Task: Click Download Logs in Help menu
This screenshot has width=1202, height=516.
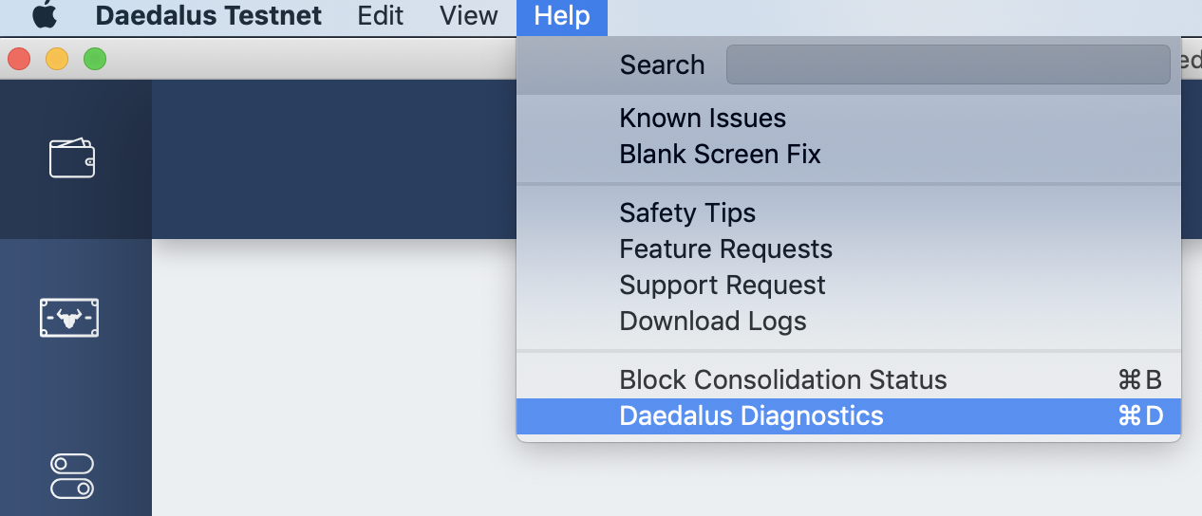Action: (712, 322)
